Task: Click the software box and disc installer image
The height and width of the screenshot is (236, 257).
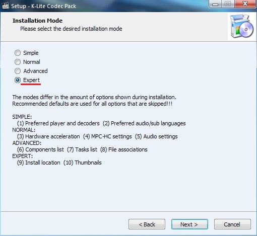Action: (241, 26)
